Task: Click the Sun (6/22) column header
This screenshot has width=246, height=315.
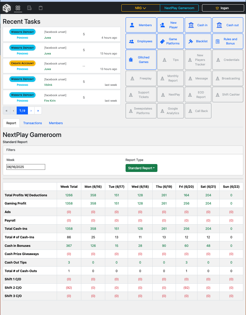Action: pyautogui.click(x=231, y=187)
